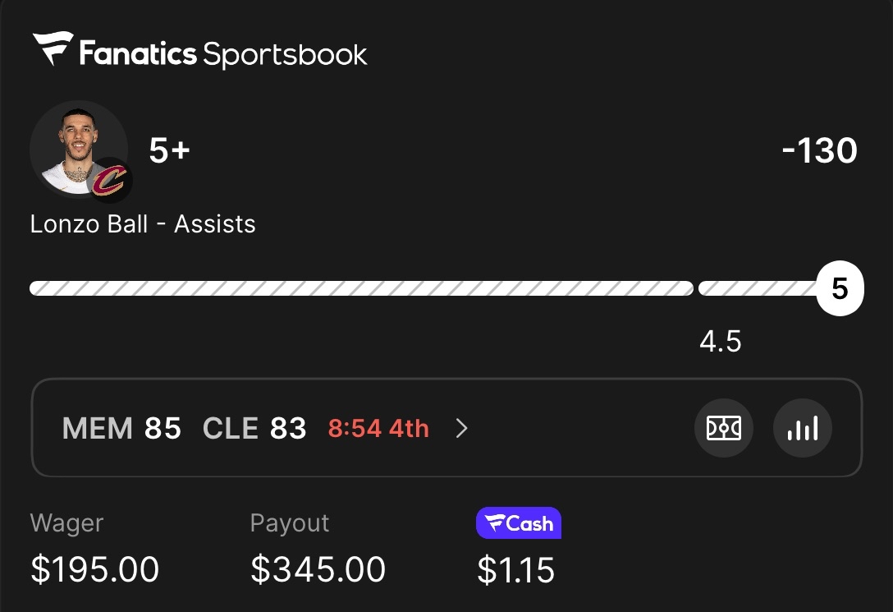Open the basketball court view icon
Image resolution: width=893 pixels, height=612 pixels.
(723, 428)
